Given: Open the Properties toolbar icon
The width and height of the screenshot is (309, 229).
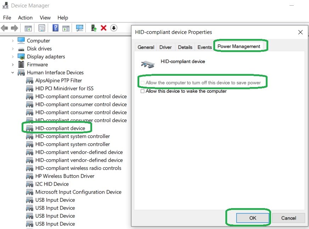Looking at the screenshot, I should coord(41,28).
